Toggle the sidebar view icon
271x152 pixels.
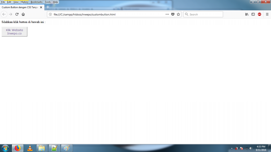(253, 14)
